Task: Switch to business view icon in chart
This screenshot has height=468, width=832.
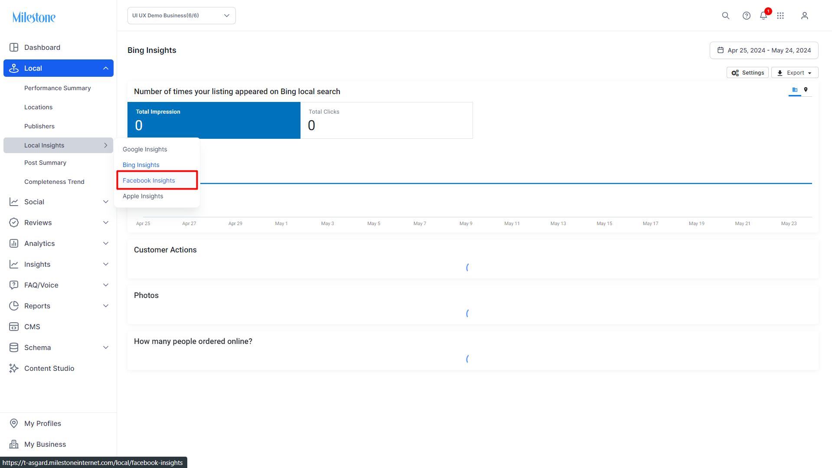Action: (x=795, y=90)
